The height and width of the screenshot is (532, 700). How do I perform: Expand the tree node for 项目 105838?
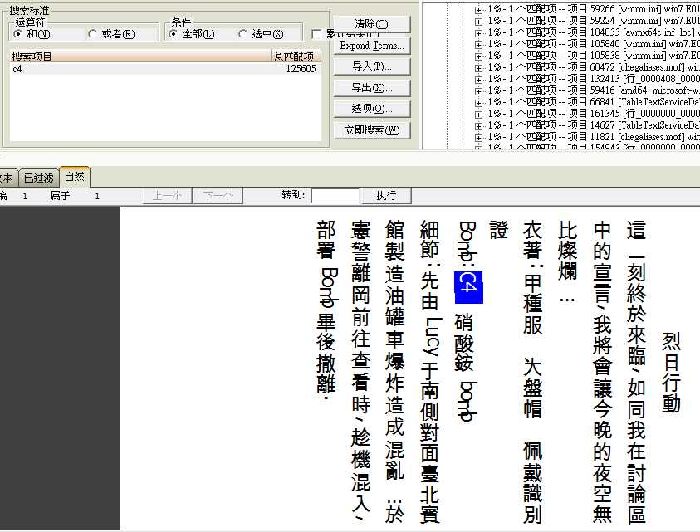478,56
